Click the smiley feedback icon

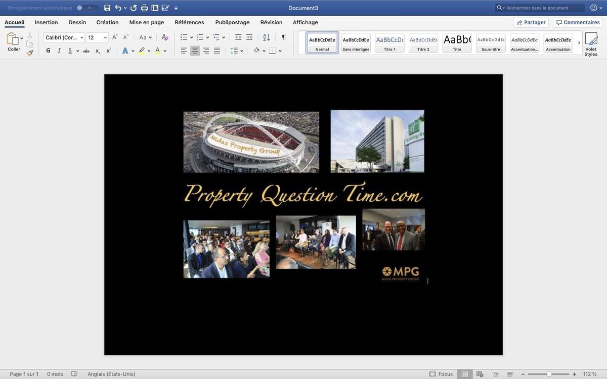[x=593, y=8]
